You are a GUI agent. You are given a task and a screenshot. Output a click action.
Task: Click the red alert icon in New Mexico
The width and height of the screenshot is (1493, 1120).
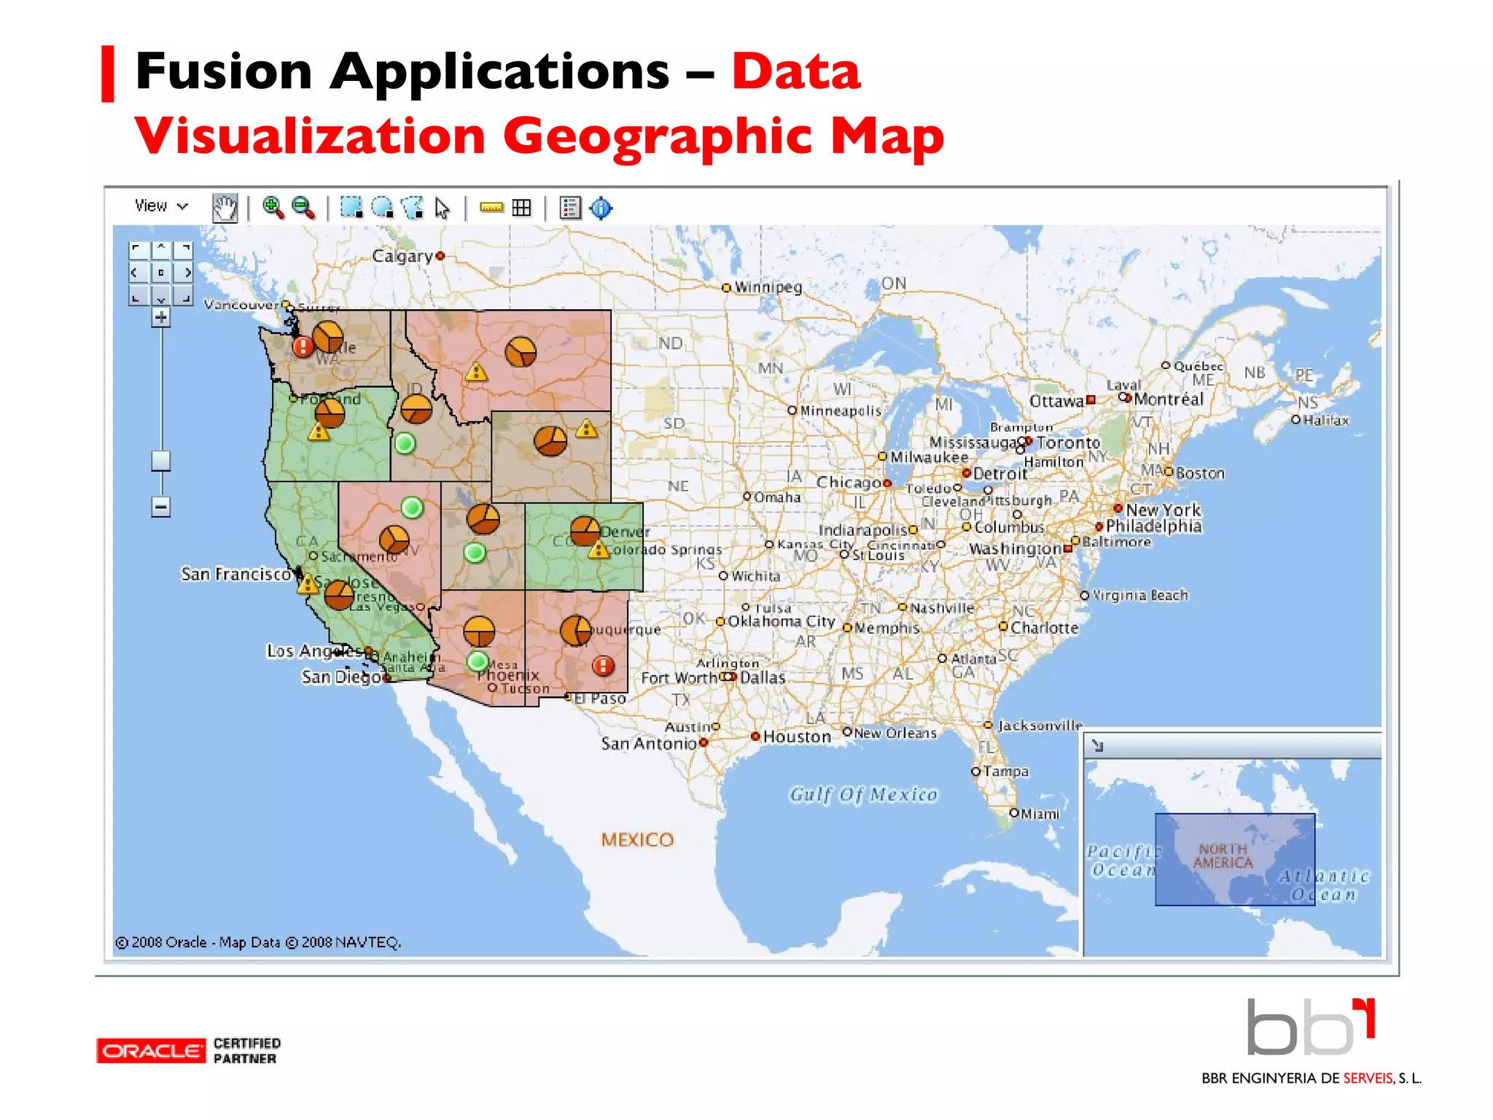pos(603,666)
